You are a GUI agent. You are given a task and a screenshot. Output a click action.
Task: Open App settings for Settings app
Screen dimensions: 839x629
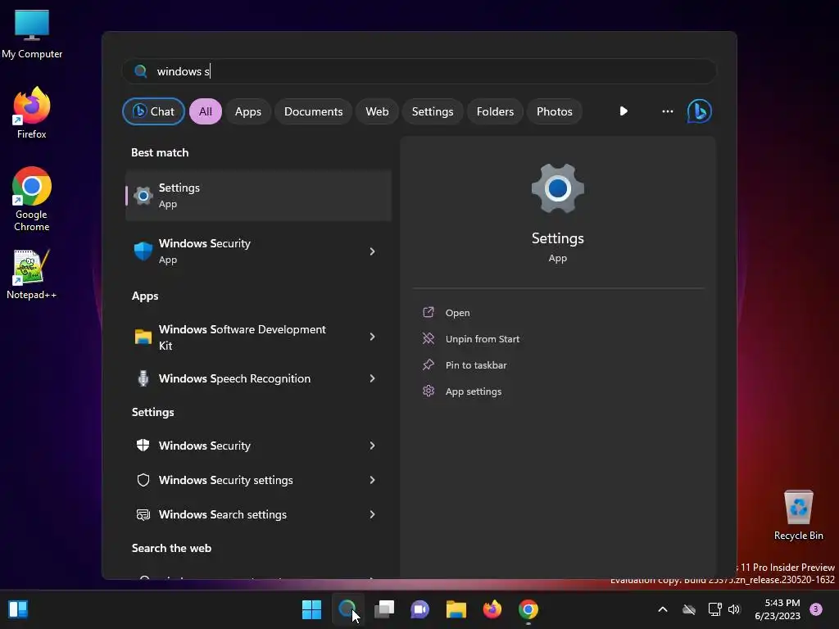pyautogui.click(x=473, y=391)
